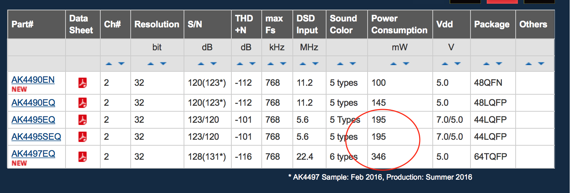Sort THD+N column descending with down arrow
The image size is (576, 193).
252,64
